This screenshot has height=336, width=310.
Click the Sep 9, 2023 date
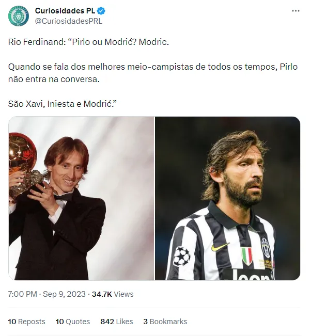pyautogui.click(x=65, y=294)
